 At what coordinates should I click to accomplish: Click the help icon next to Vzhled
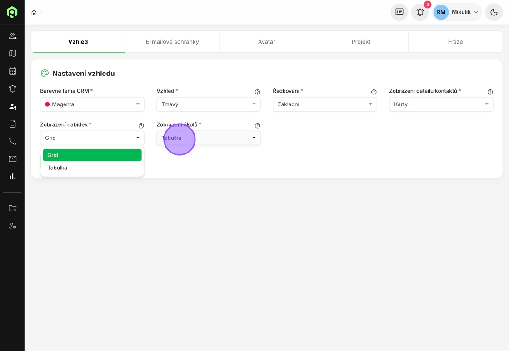pyautogui.click(x=257, y=92)
